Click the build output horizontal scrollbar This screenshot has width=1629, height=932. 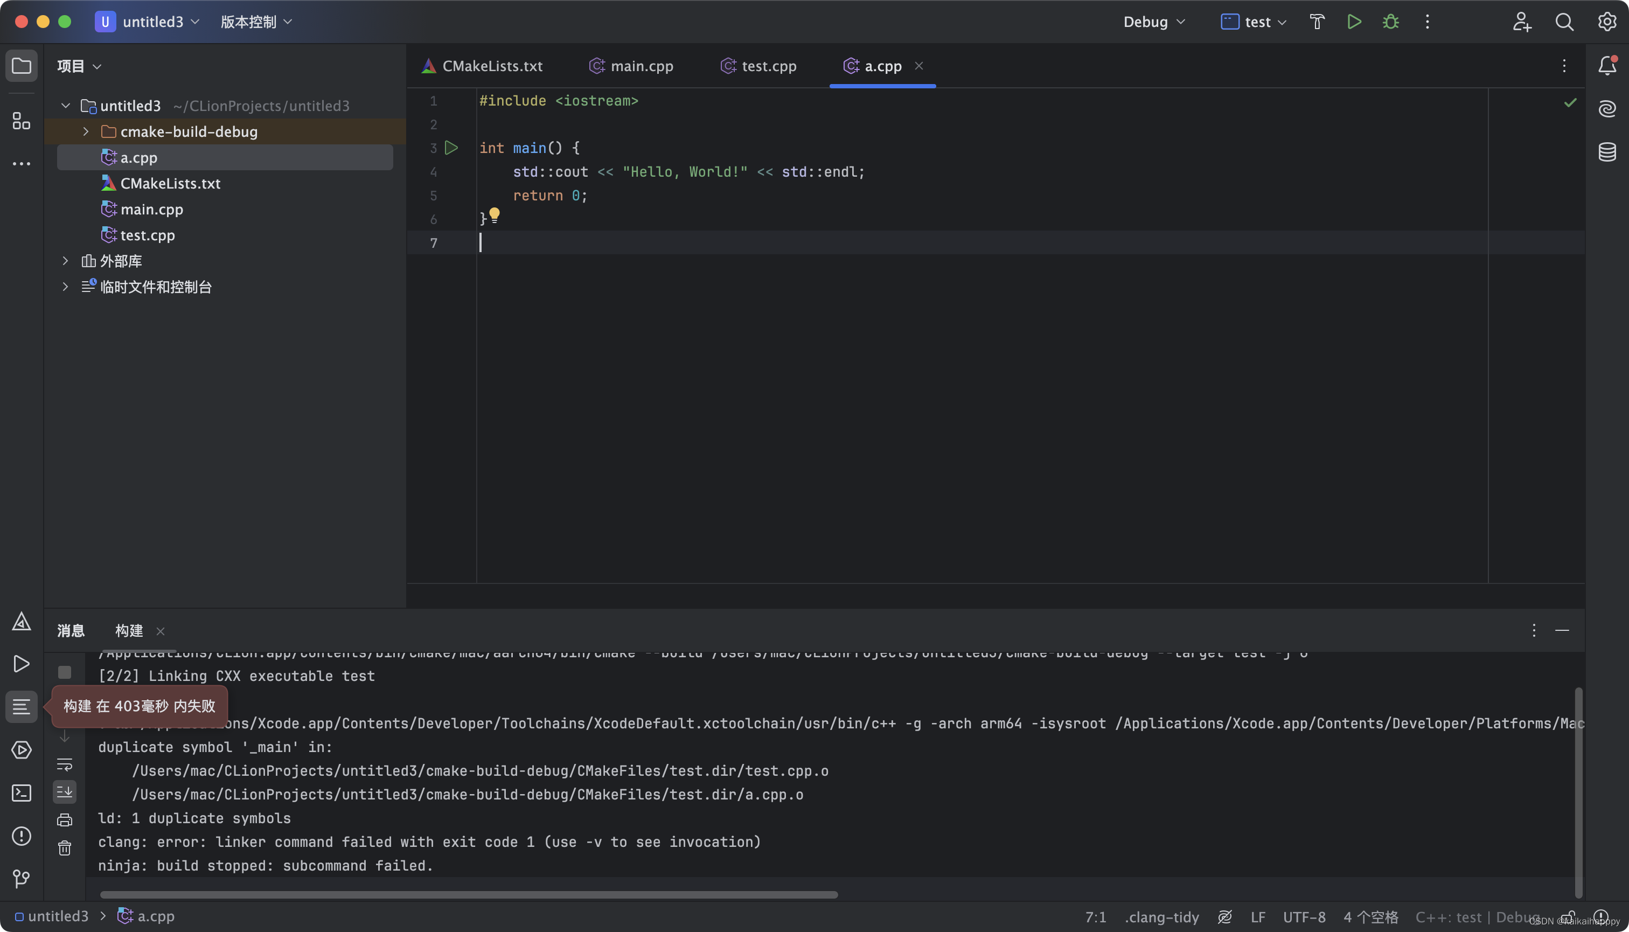pos(469,894)
